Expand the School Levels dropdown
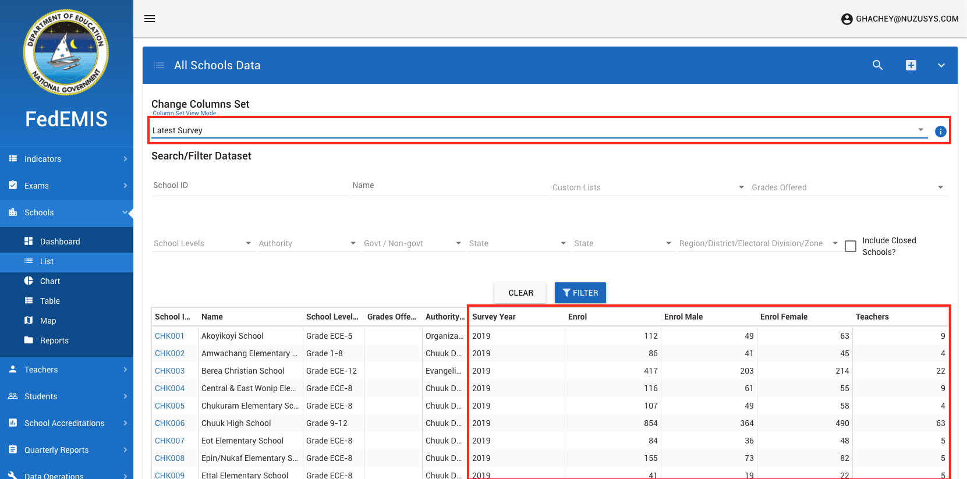The width and height of the screenshot is (967, 479). (202, 243)
